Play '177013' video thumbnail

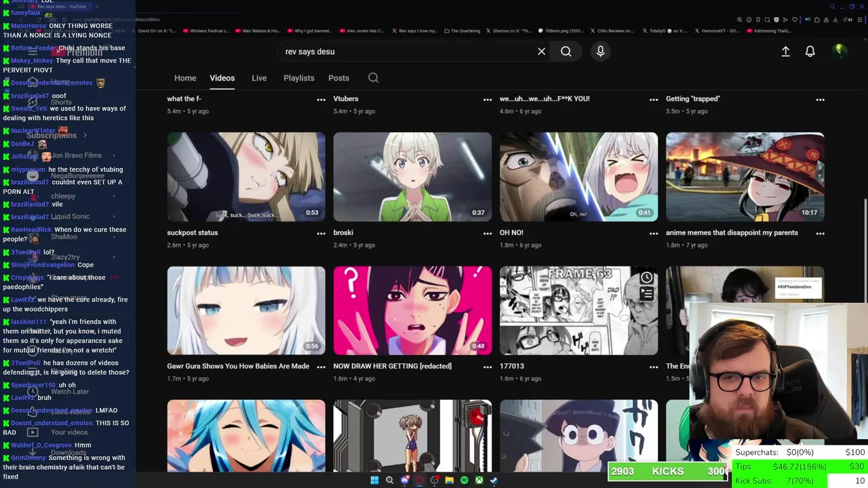pyautogui.click(x=578, y=310)
